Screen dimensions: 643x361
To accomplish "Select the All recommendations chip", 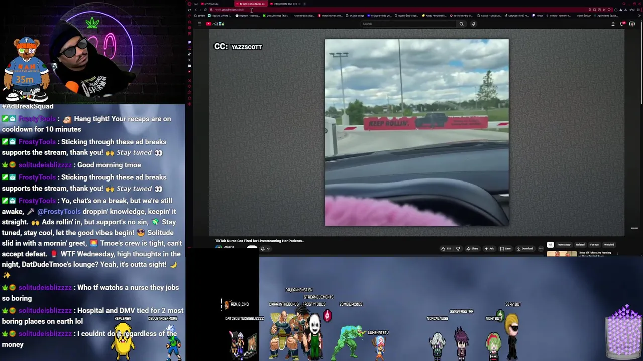I will click(550, 245).
